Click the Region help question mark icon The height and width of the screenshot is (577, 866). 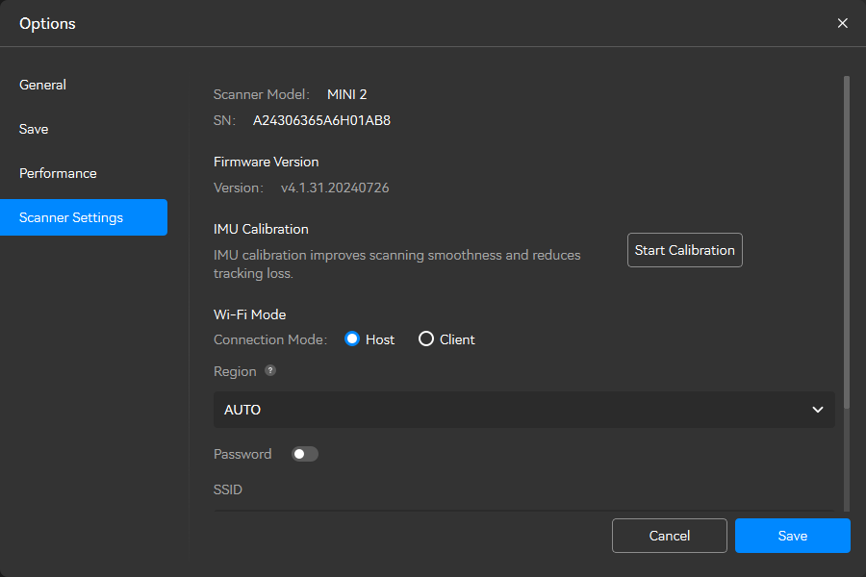pyautogui.click(x=270, y=370)
